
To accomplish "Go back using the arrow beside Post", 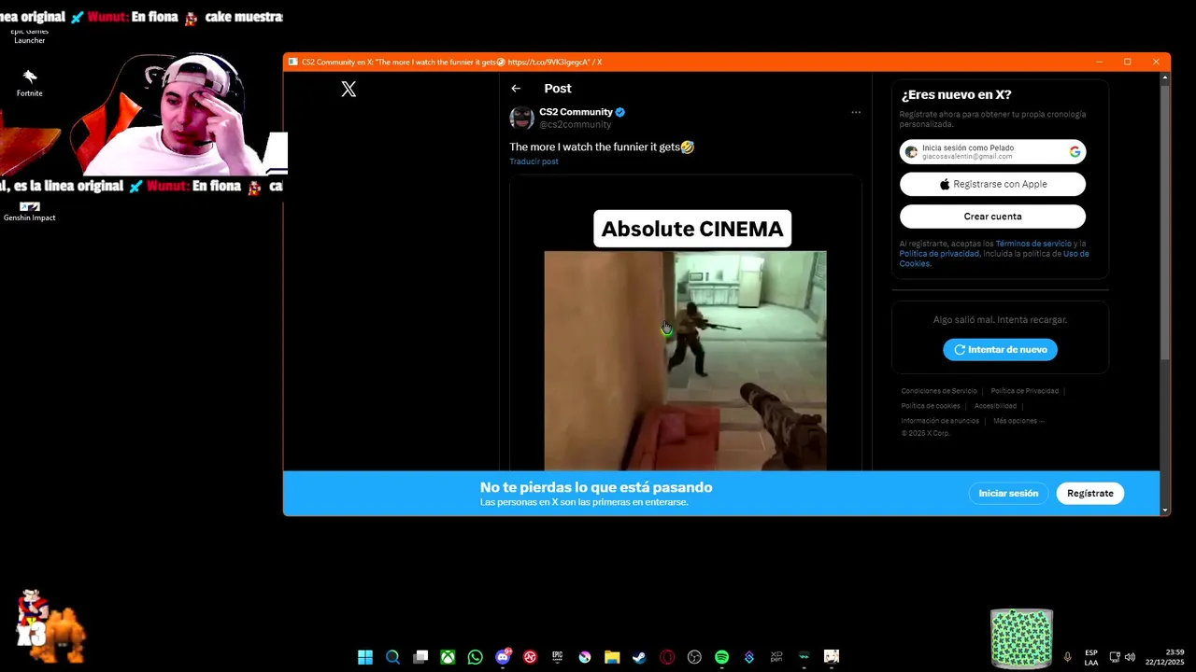I will click(516, 89).
